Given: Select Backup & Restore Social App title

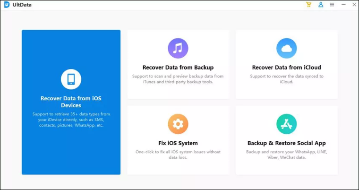Looking at the screenshot, I should 287,143.
